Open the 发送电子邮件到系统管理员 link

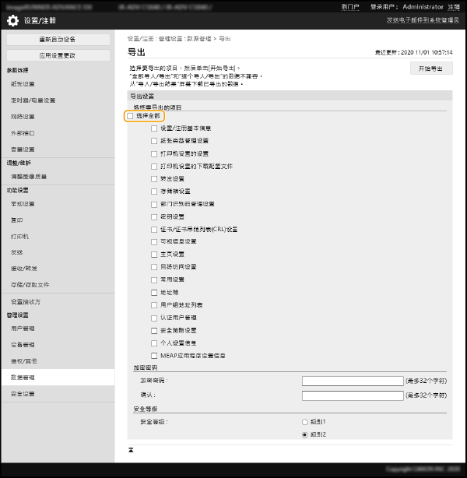click(x=423, y=19)
